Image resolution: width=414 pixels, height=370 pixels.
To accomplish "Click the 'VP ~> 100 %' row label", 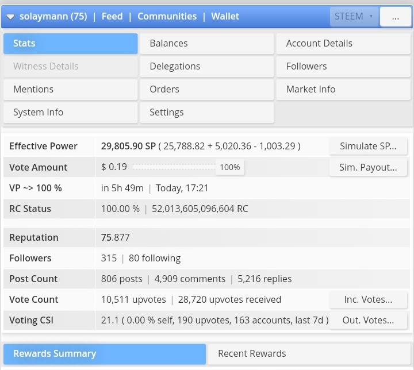I will [x=36, y=188].
